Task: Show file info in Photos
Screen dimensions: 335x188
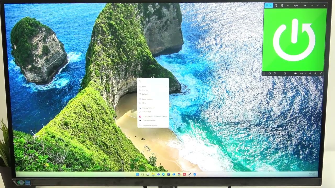Action: [275, 74]
